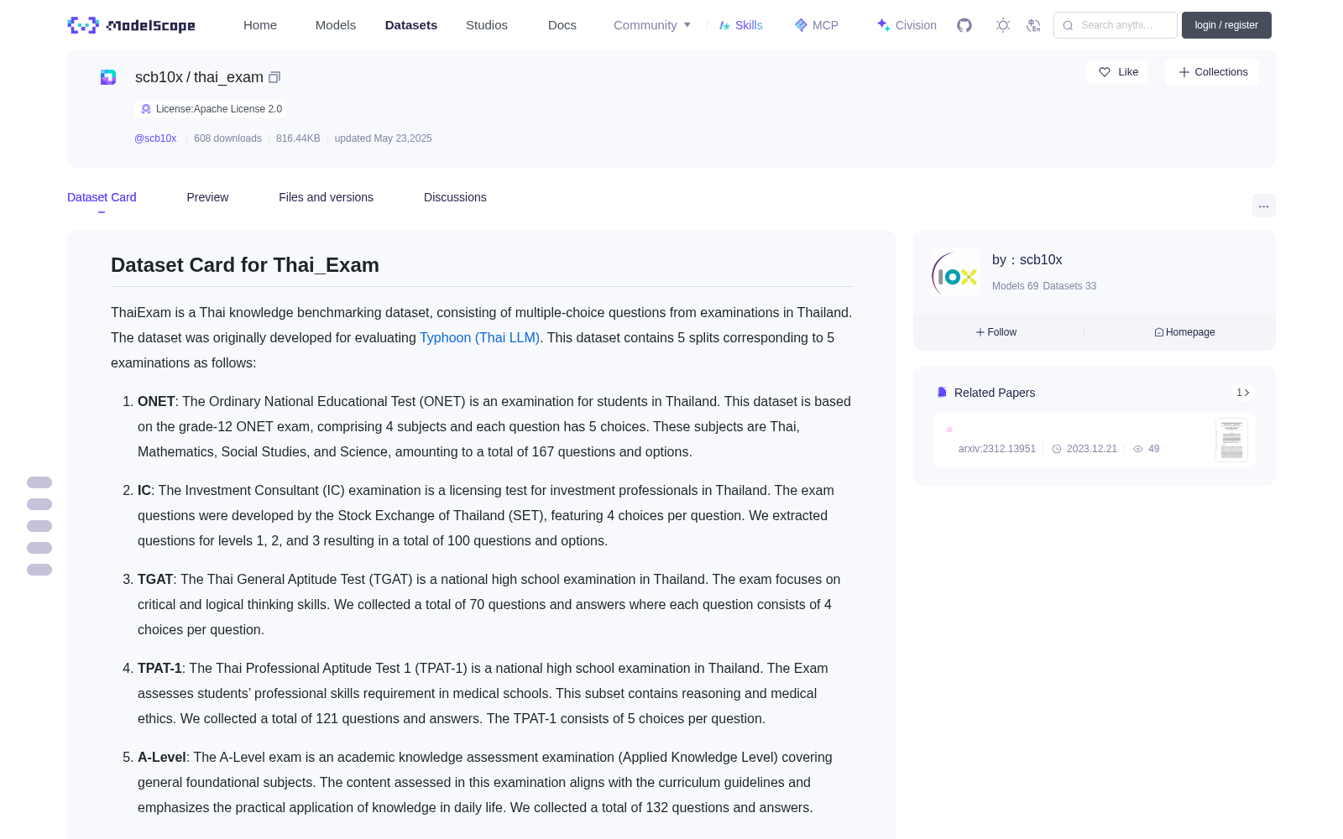
Task: Click the 'updated May 23,2025' text
Action: [383, 138]
